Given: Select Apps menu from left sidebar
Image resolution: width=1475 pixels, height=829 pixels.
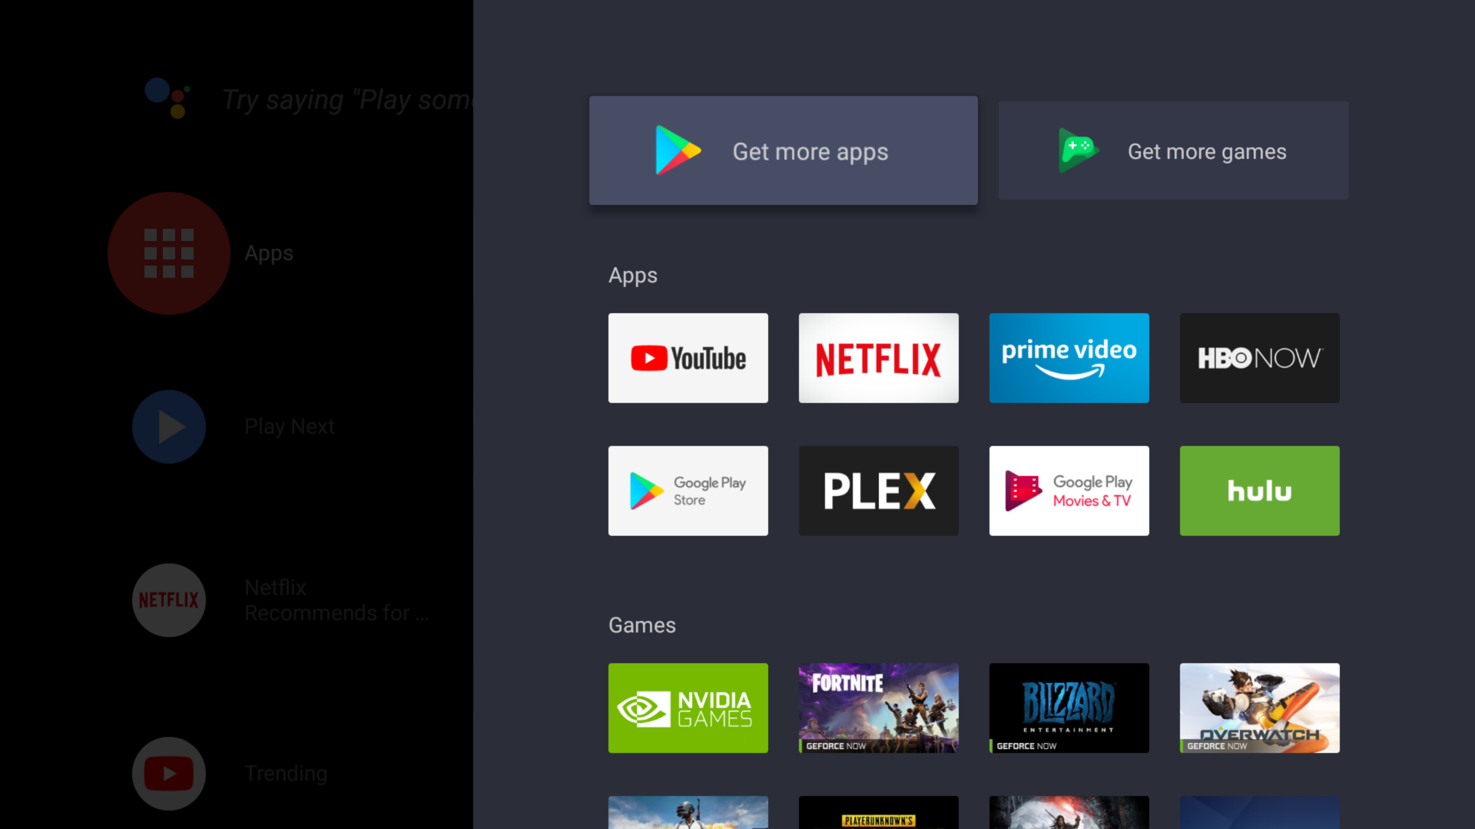Looking at the screenshot, I should point(168,252).
